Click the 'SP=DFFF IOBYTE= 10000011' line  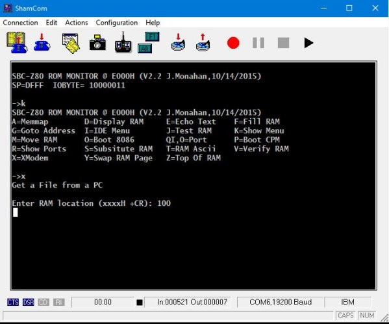tap(68, 85)
